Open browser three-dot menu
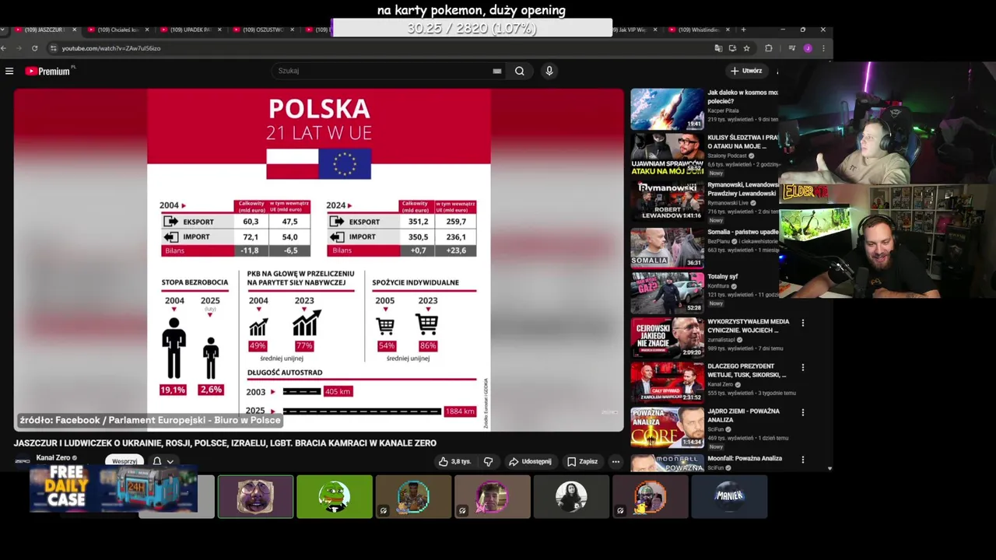 823,48
